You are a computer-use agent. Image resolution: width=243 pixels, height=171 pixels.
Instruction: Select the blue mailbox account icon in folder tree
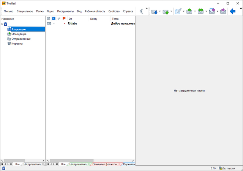point(5,24)
